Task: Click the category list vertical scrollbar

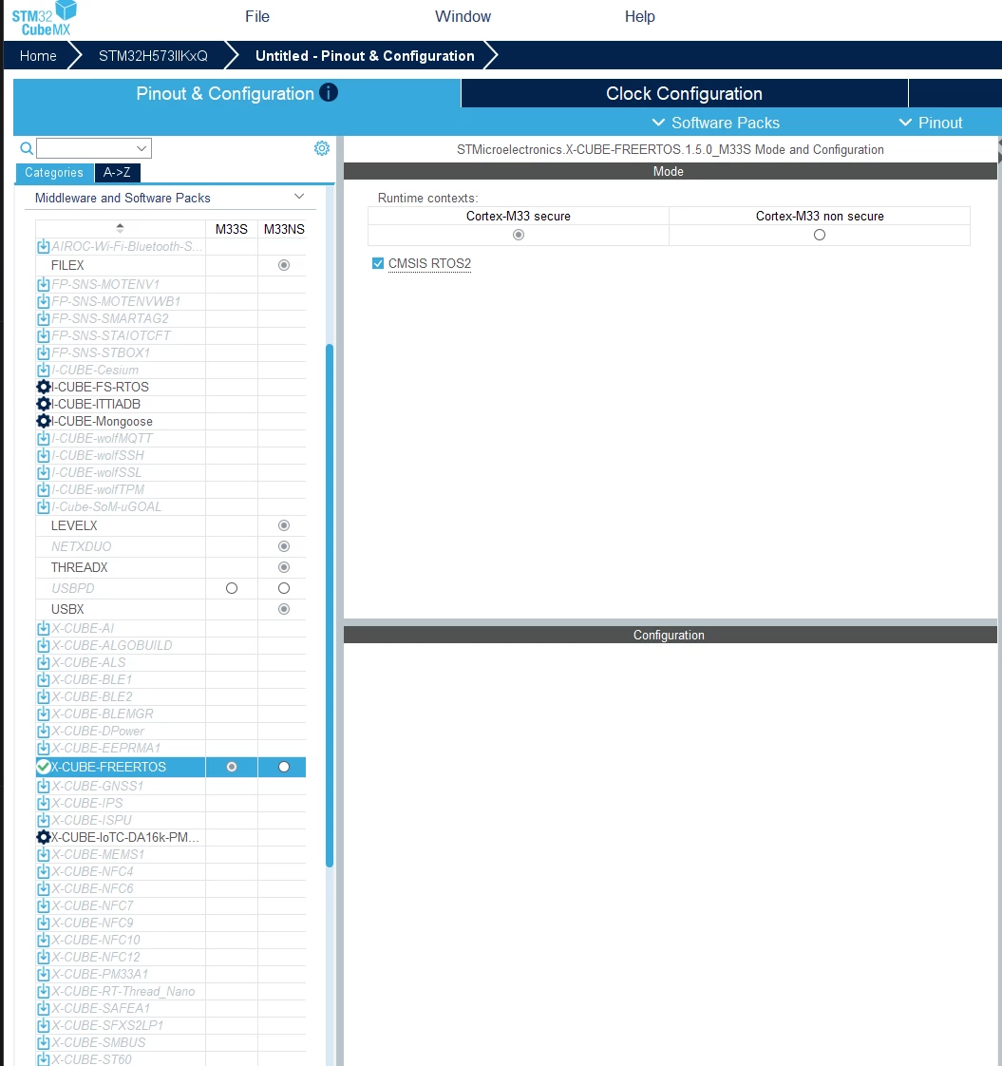Action: (330, 605)
